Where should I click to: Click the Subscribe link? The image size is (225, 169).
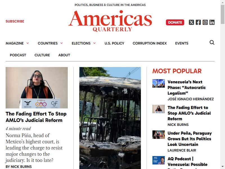click(15, 21)
